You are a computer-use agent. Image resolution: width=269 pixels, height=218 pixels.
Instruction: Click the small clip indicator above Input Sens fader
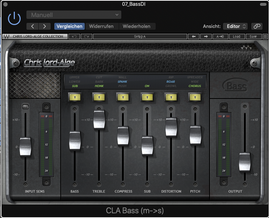25,106
